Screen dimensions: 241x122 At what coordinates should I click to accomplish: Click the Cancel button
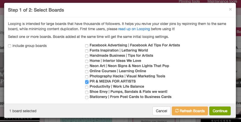click(161, 111)
